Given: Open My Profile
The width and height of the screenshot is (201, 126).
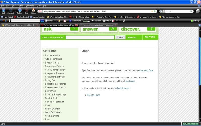Looking at the screenshot, I should point(150,37).
